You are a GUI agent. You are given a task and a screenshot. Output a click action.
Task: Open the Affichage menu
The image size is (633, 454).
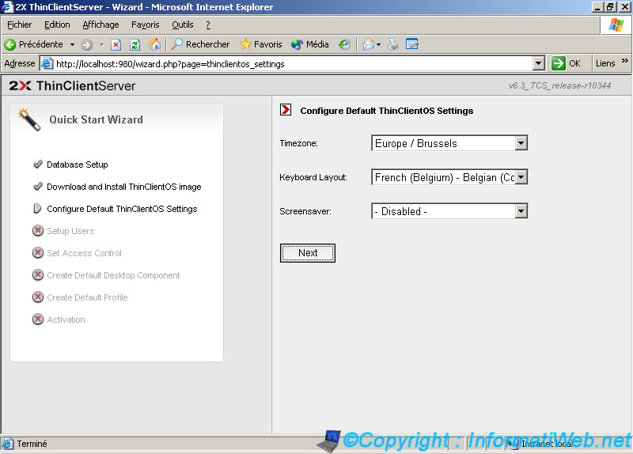[x=100, y=25]
